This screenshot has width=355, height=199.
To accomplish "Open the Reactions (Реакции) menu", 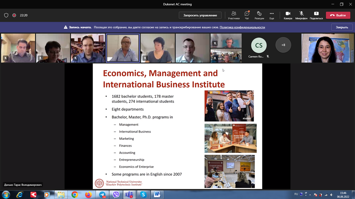I will click(x=259, y=15).
